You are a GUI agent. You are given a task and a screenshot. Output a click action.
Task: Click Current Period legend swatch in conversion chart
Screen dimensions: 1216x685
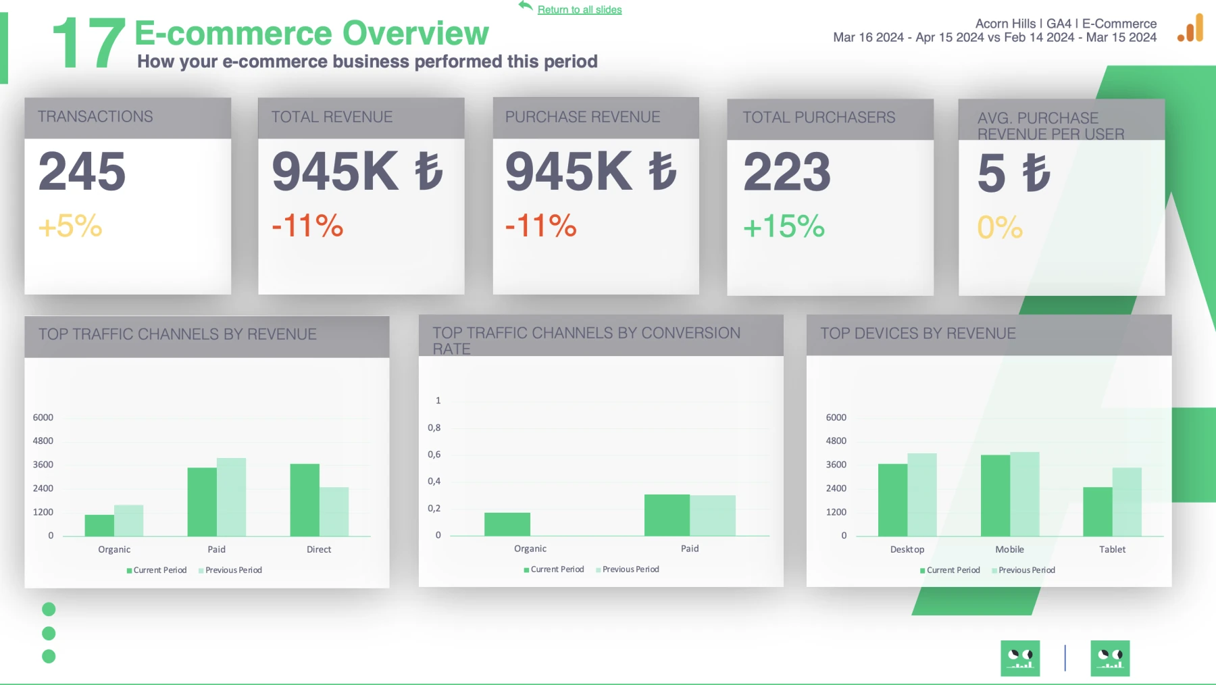coord(526,570)
